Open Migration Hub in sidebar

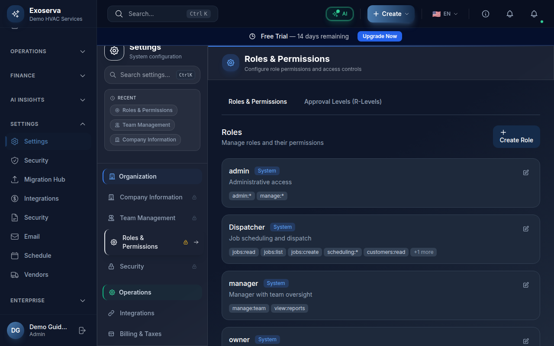(x=44, y=179)
